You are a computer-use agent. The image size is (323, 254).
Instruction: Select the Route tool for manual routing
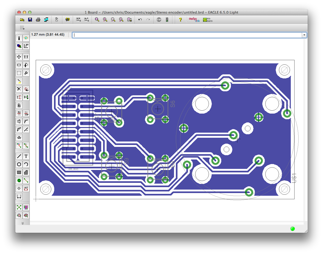click(x=19, y=146)
